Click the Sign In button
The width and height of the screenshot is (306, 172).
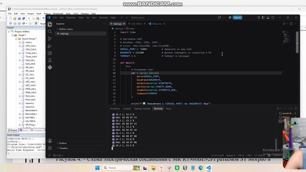[x=238, y=18]
